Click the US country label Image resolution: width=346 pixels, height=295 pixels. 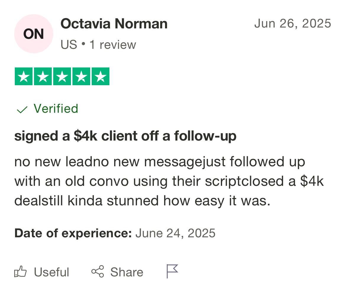[69, 45]
